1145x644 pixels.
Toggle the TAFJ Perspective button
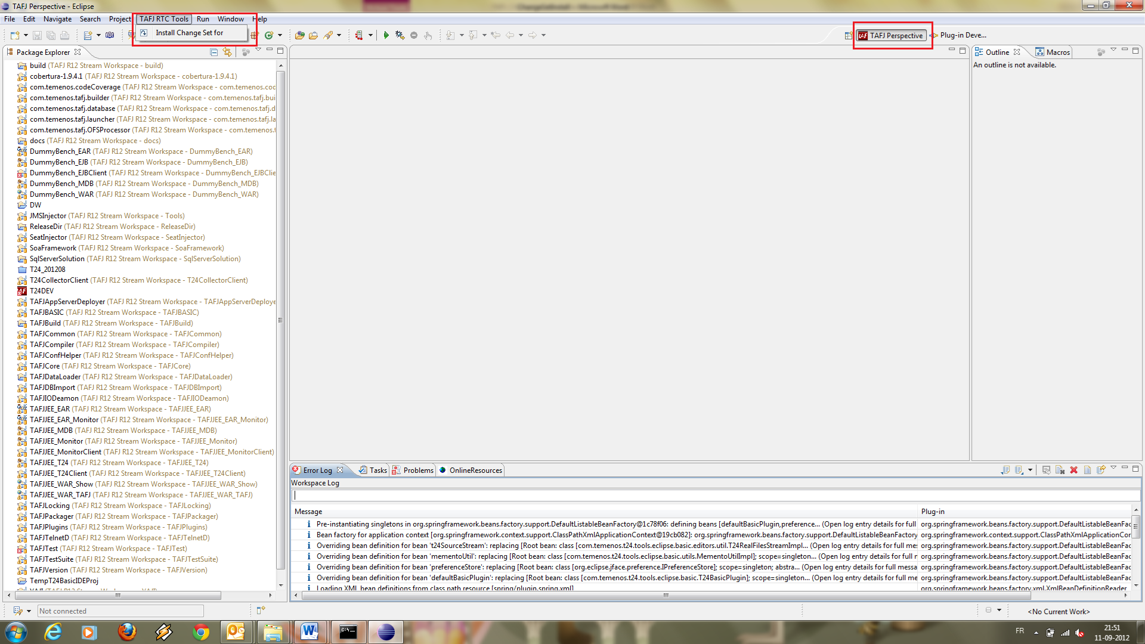[x=892, y=36]
